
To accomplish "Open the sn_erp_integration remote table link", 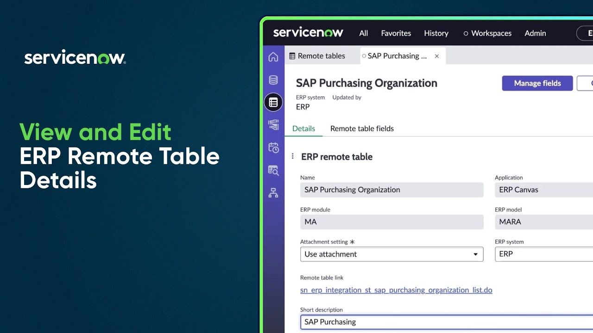I will pos(396,290).
